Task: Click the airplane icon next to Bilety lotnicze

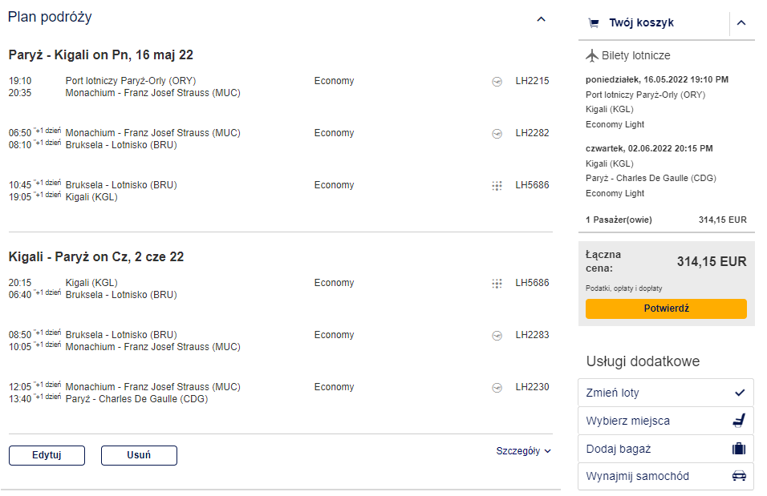Action: click(592, 56)
